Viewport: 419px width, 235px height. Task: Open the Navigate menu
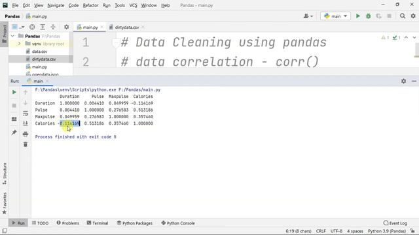(x=56, y=5)
